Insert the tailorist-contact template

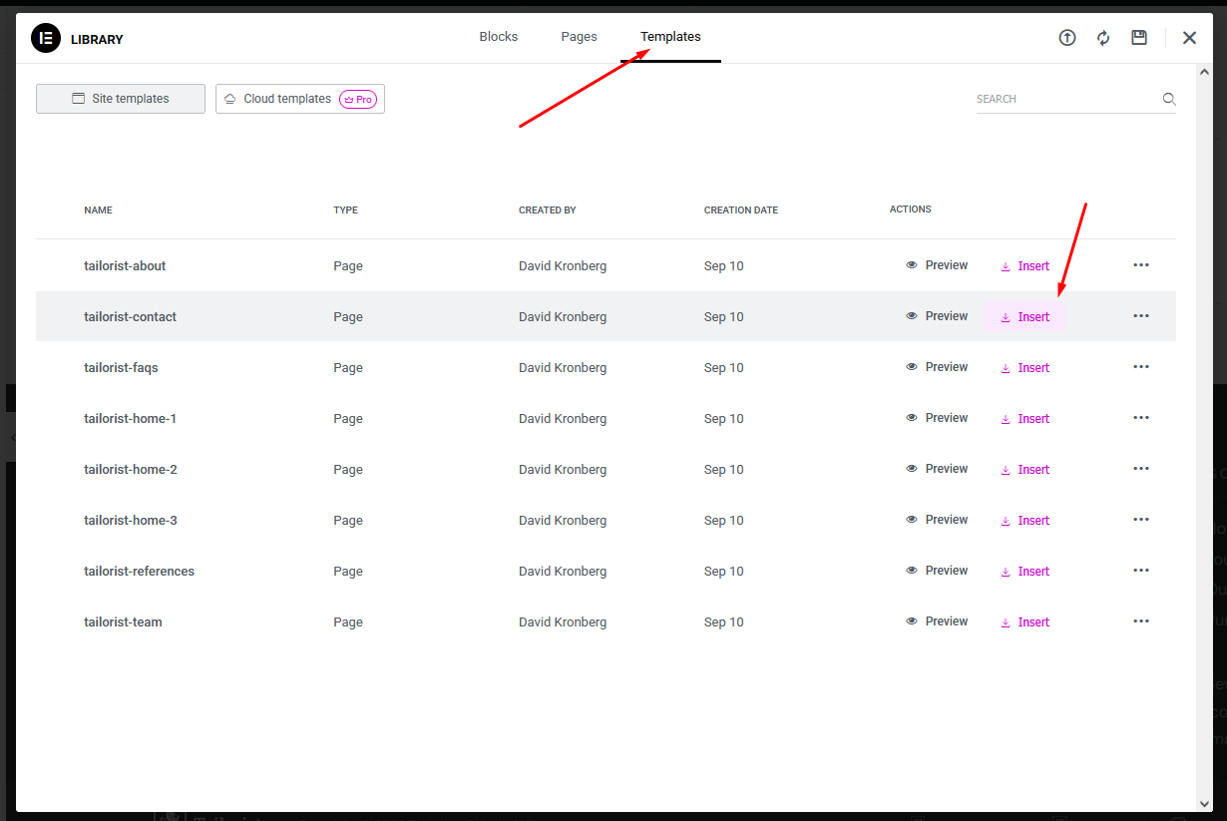point(1024,317)
